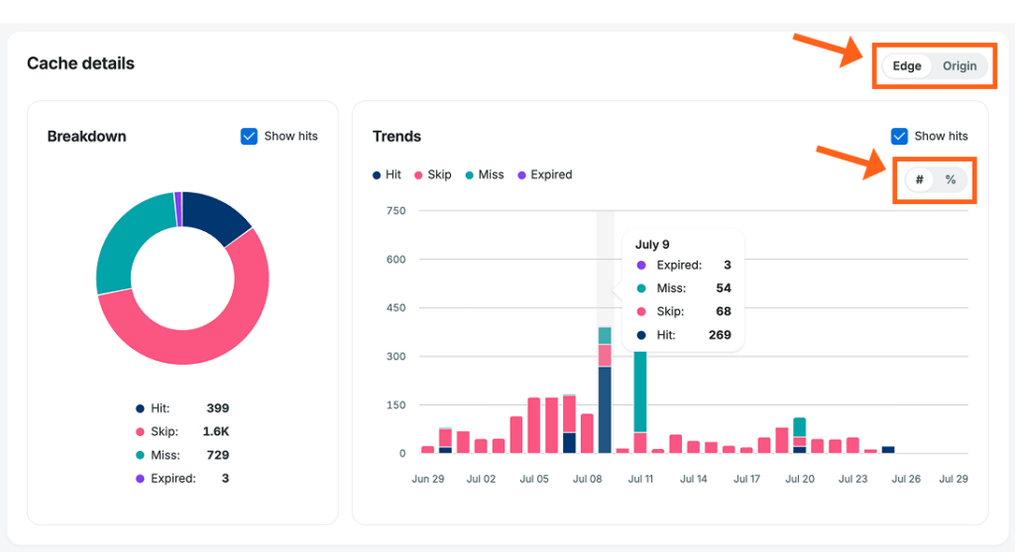Click the July 9 dark blue Hit bar

click(x=605, y=409)
